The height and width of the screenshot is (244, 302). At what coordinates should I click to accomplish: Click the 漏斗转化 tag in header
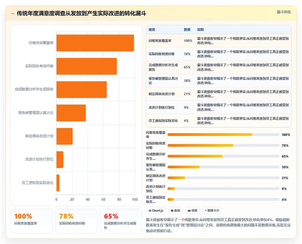[x=284, y=12]
